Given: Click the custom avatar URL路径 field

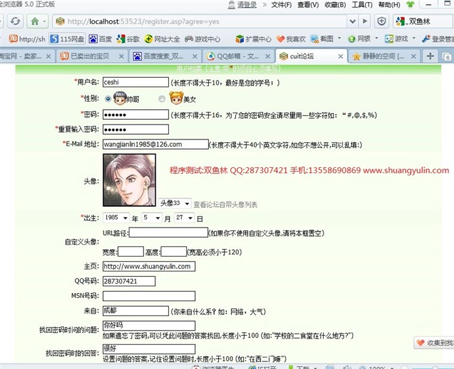Looking at the screenshot, I should tap(169, 233).
